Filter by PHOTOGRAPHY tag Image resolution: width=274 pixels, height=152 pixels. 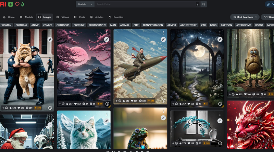coord(97,25)
